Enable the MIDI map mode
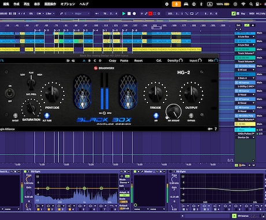Screen dimensions: 266x220 tap(252, 13)
